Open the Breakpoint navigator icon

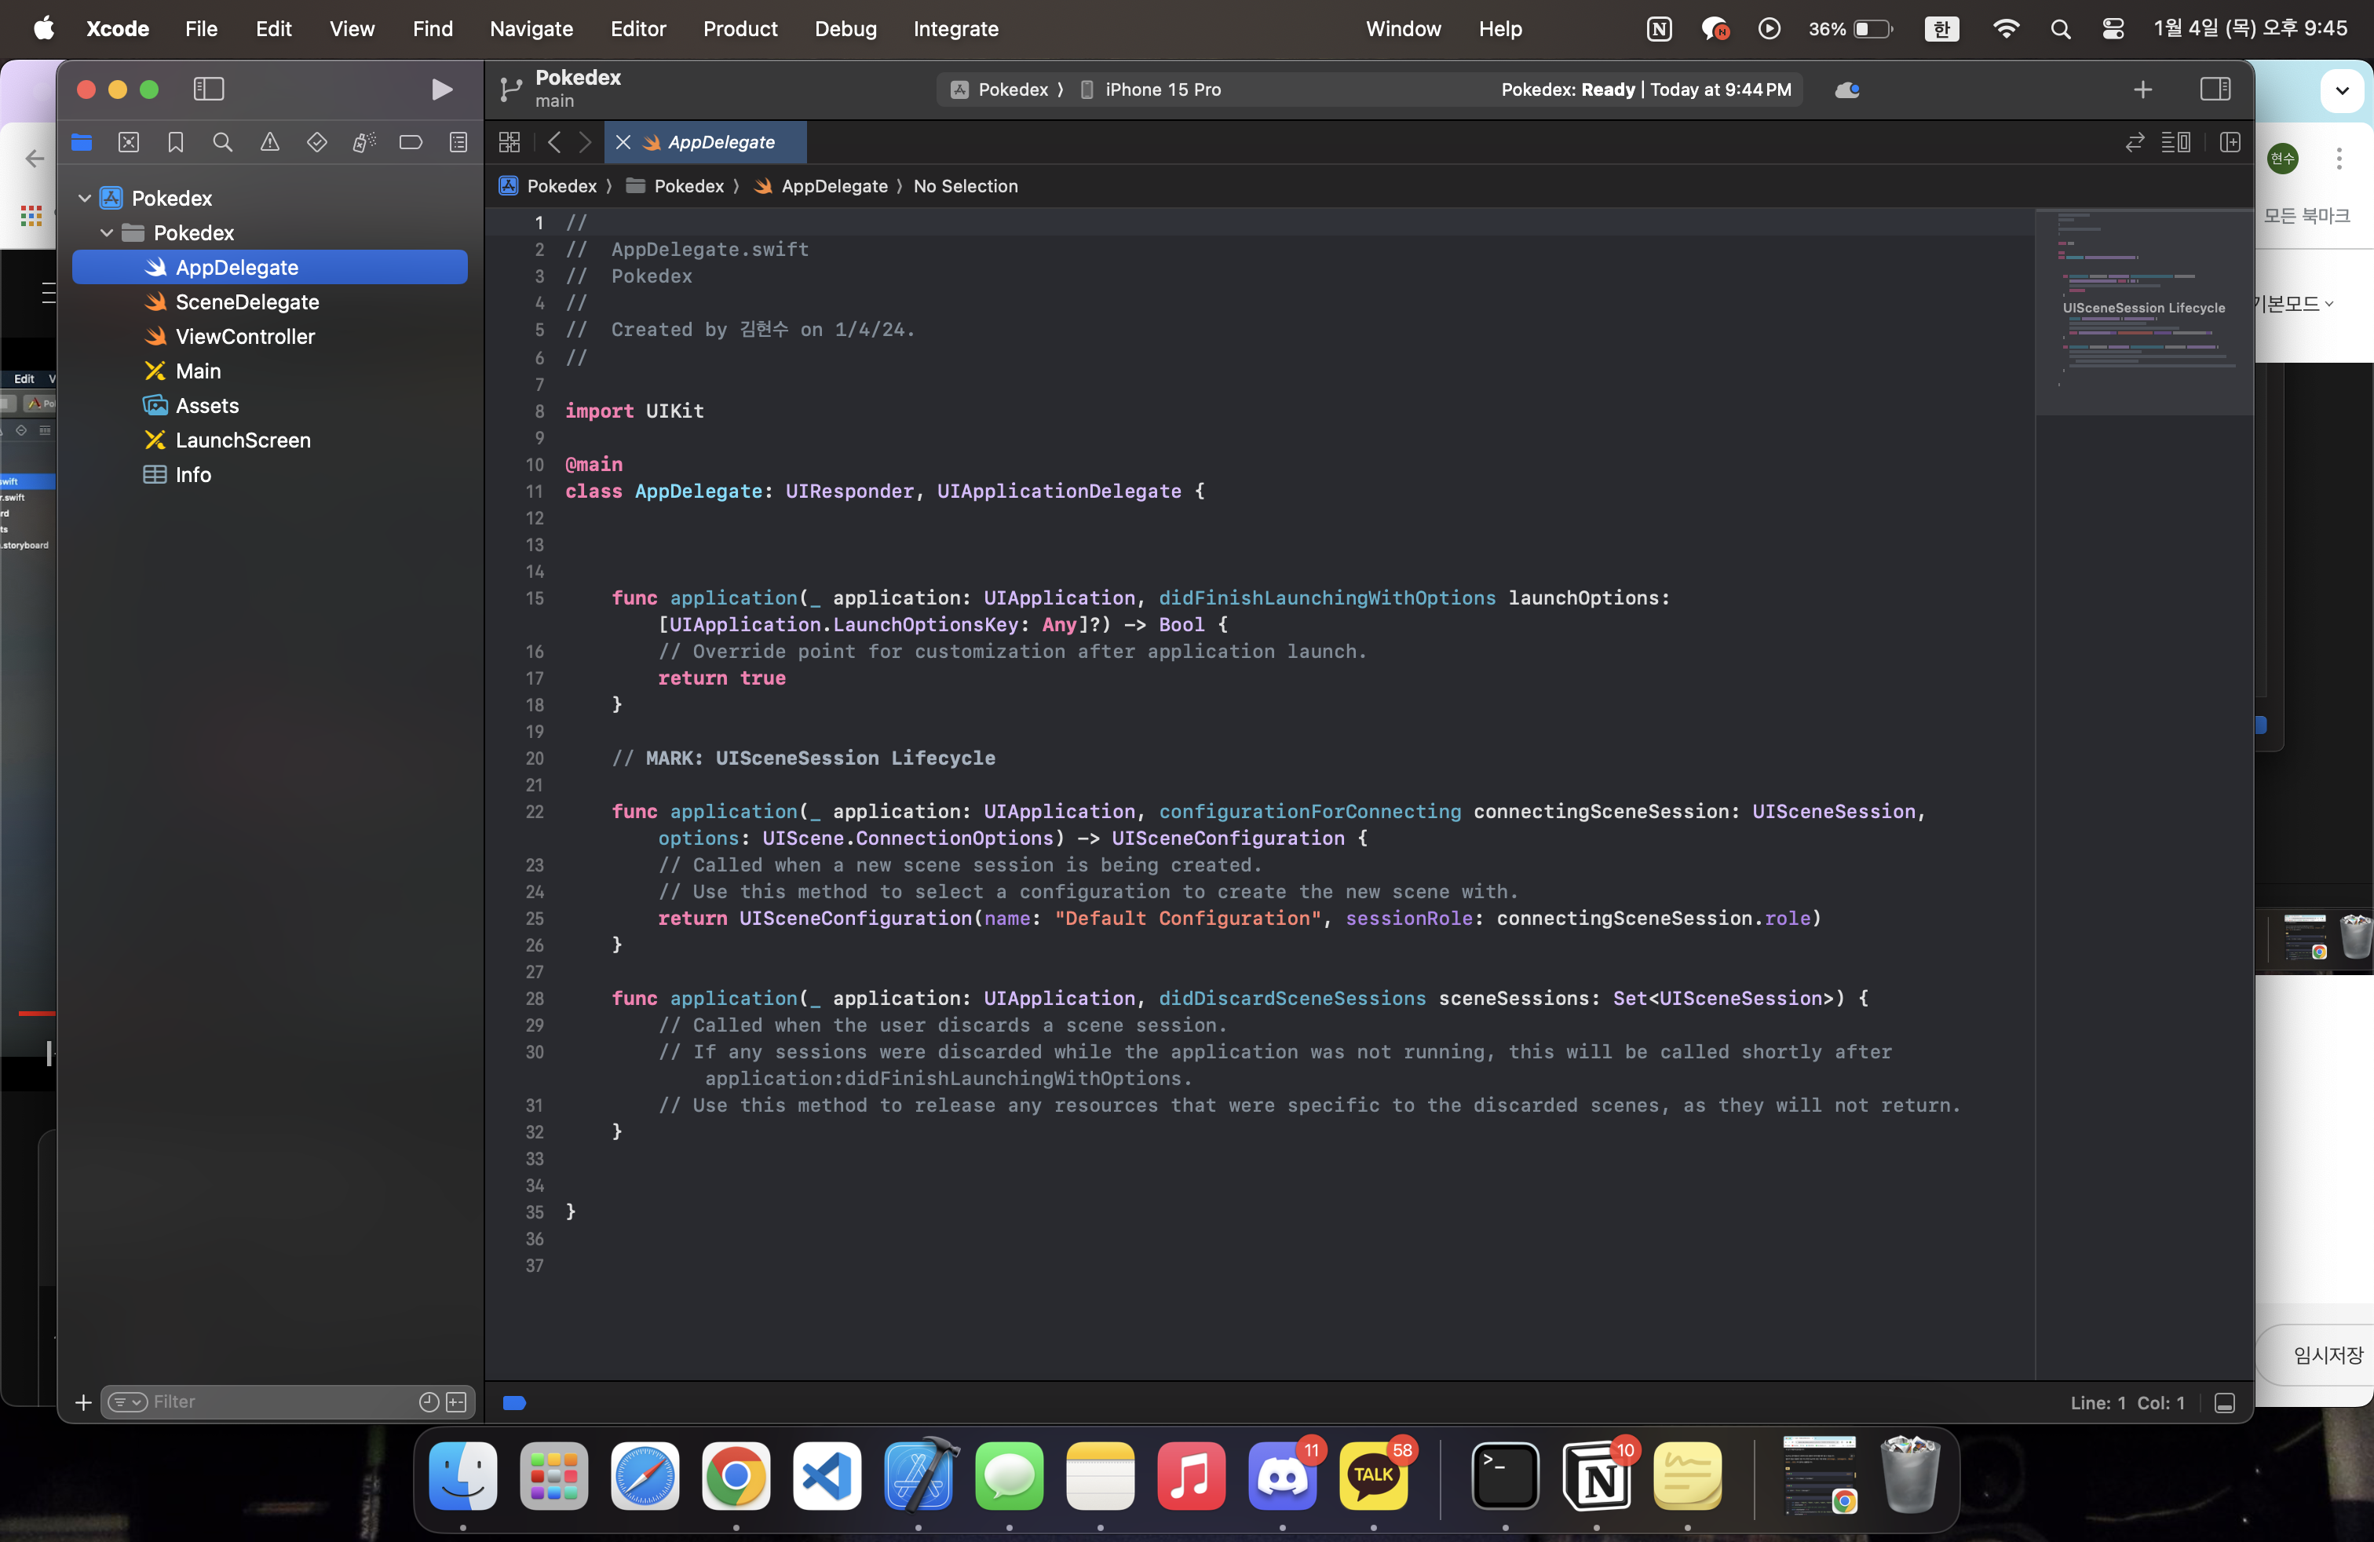[410, 143]
